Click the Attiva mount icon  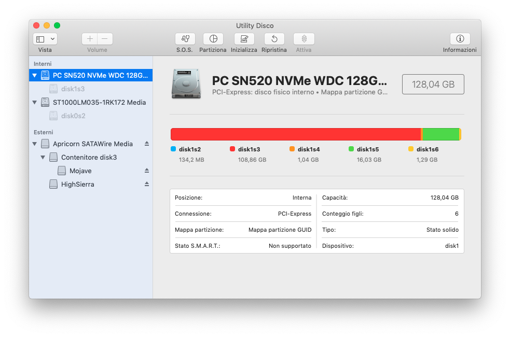click(304, 39)
